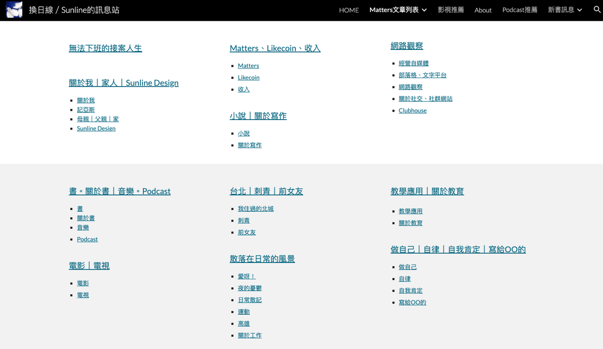Open the 經營自媒體 link
The image size is (603, 349).
pyautogui.click(x=414, y=63)
